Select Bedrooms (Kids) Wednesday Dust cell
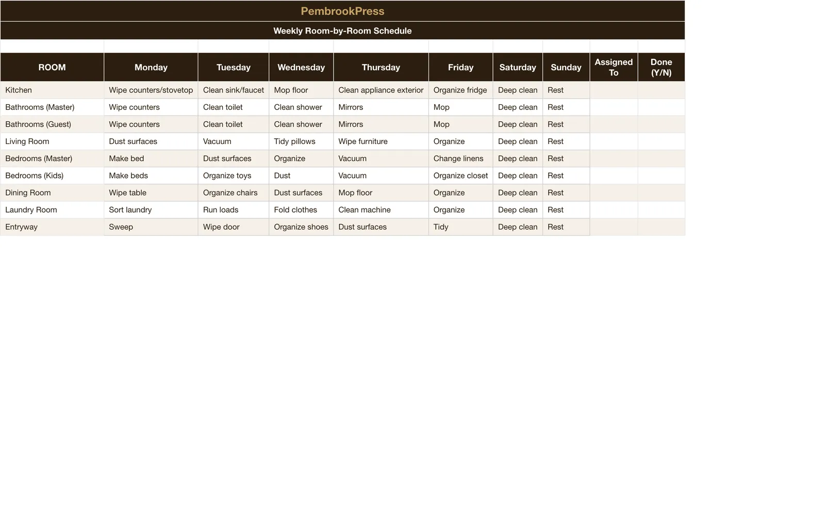Screen dimensions: 825x531 click(301, 175)
